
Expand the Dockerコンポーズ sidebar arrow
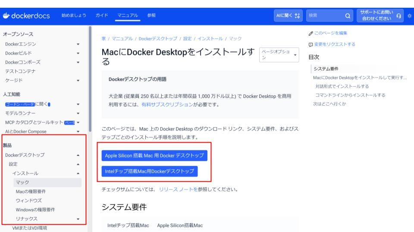[x=78, y=62]
